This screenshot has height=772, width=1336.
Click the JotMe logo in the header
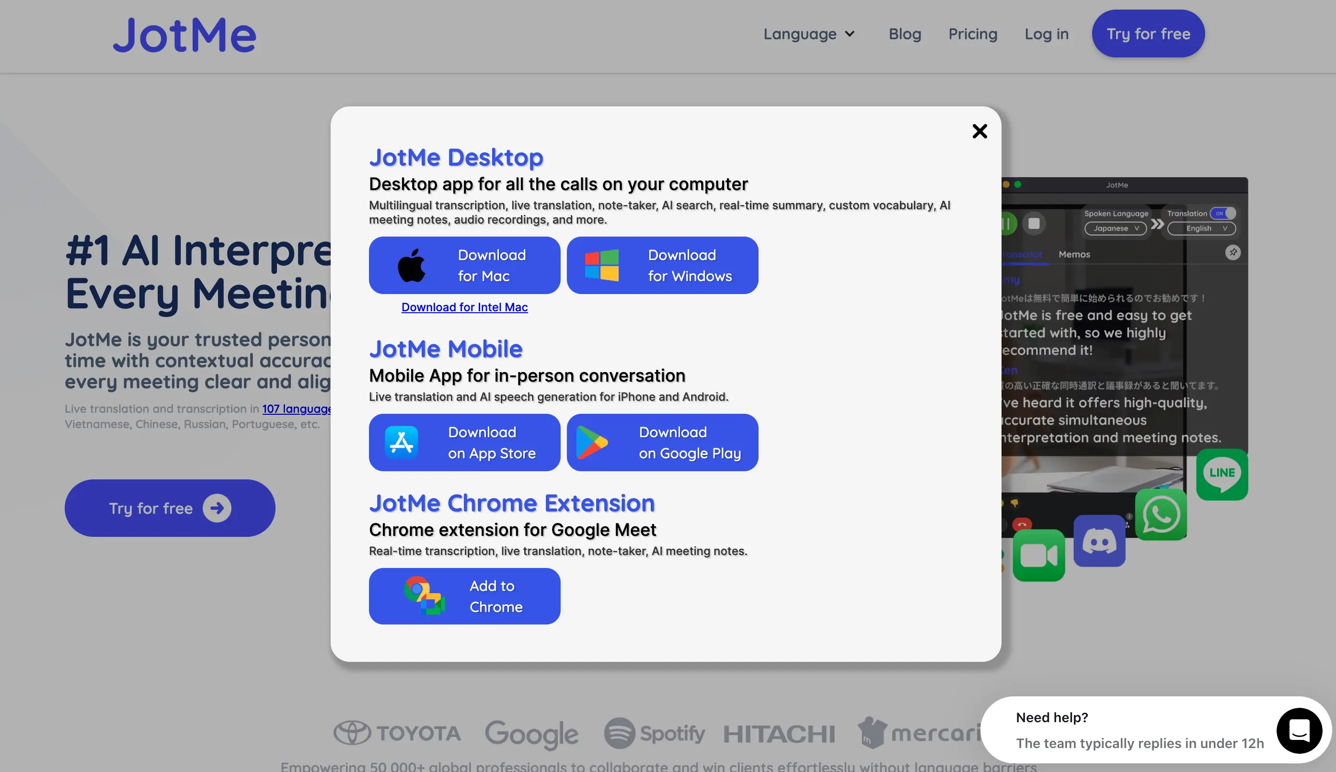[x=184, y=34]
